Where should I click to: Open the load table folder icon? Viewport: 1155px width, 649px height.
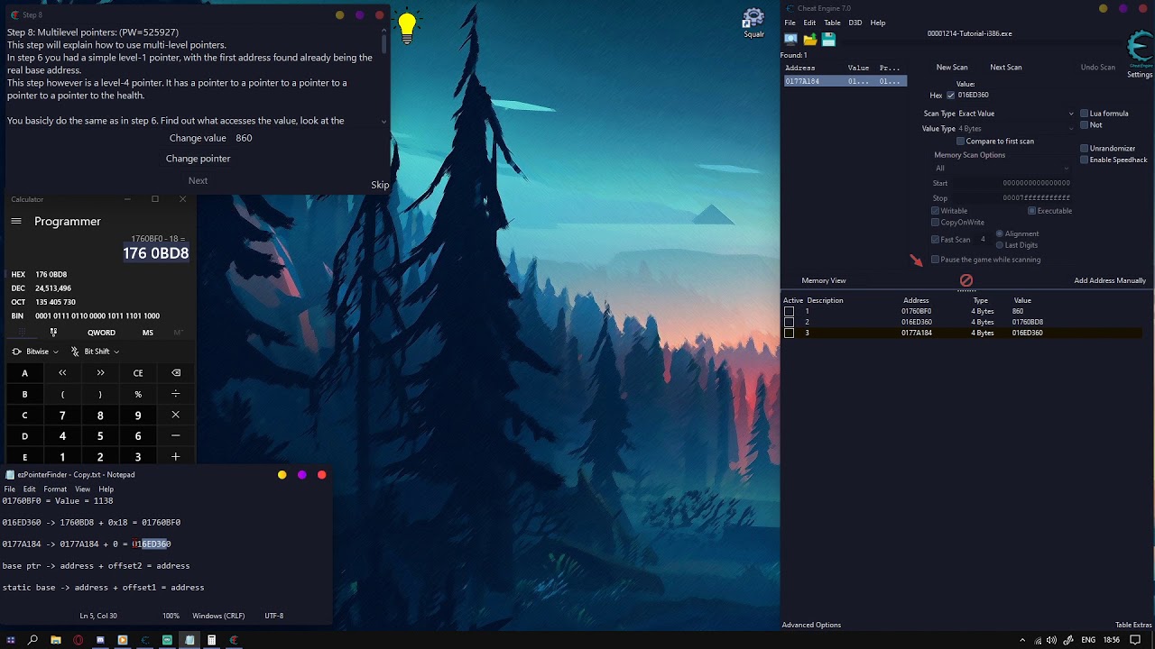[809, 40]
